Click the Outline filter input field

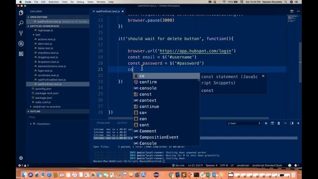pyautogui.click(x=58, y=117)
